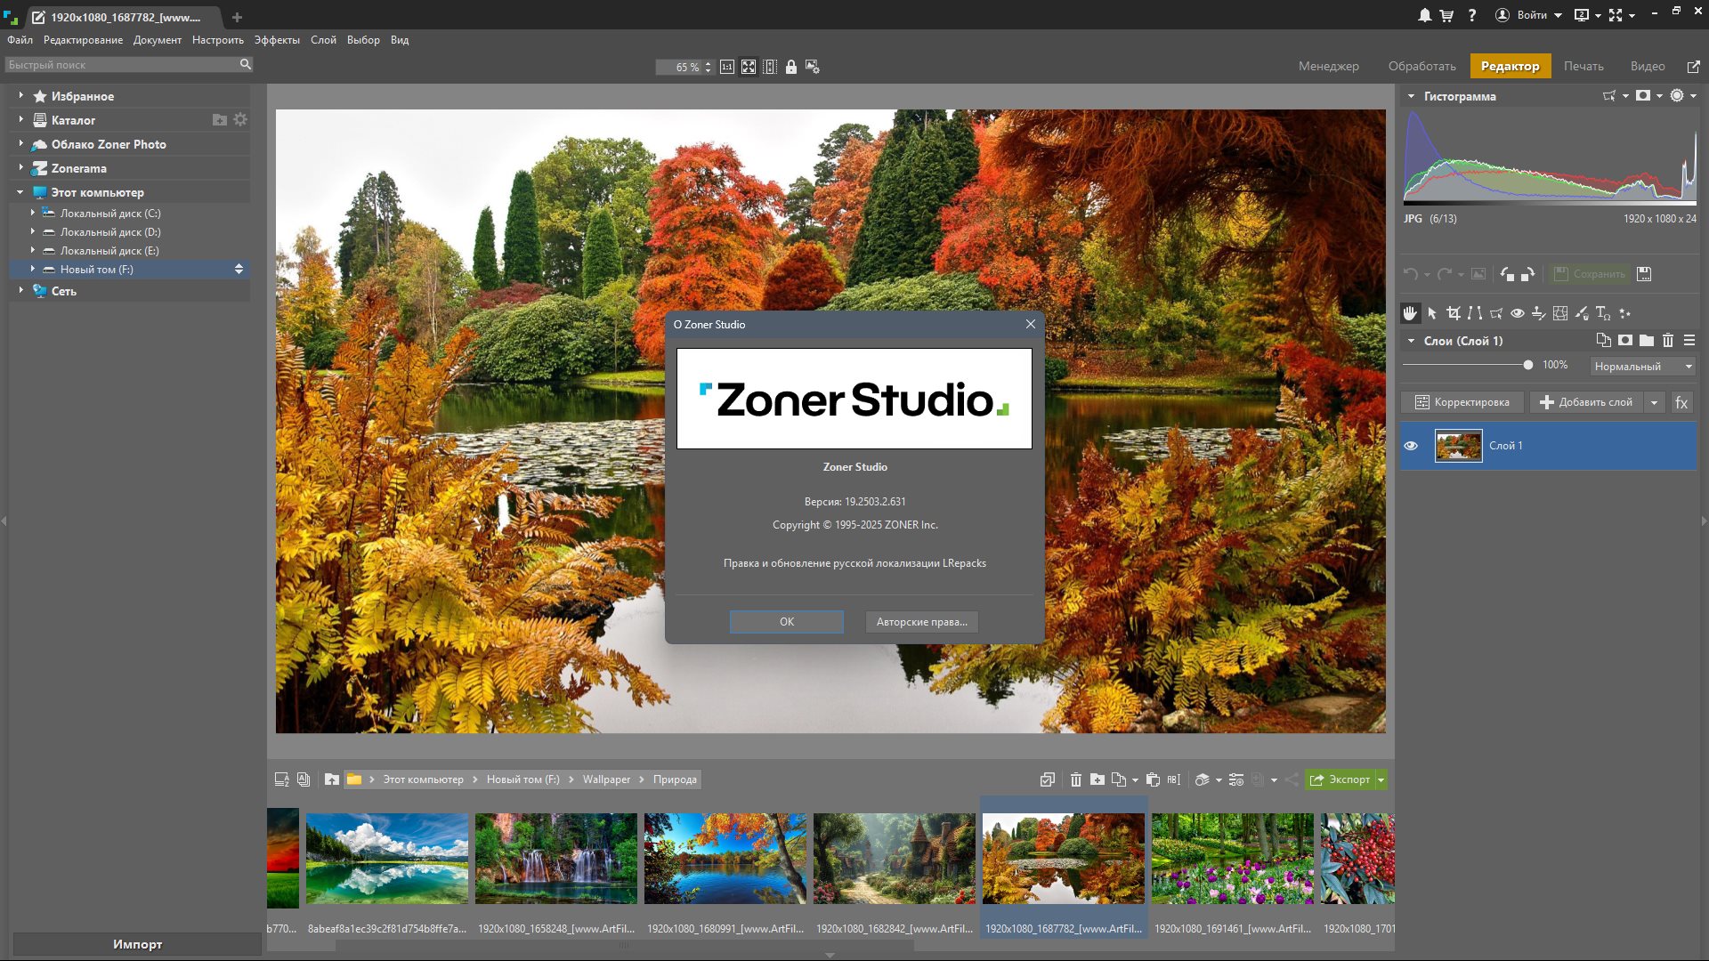Open the Экспорт dropdown arrow
The height and width of the screenshot is (961, 1709).
pos(1381,779)
